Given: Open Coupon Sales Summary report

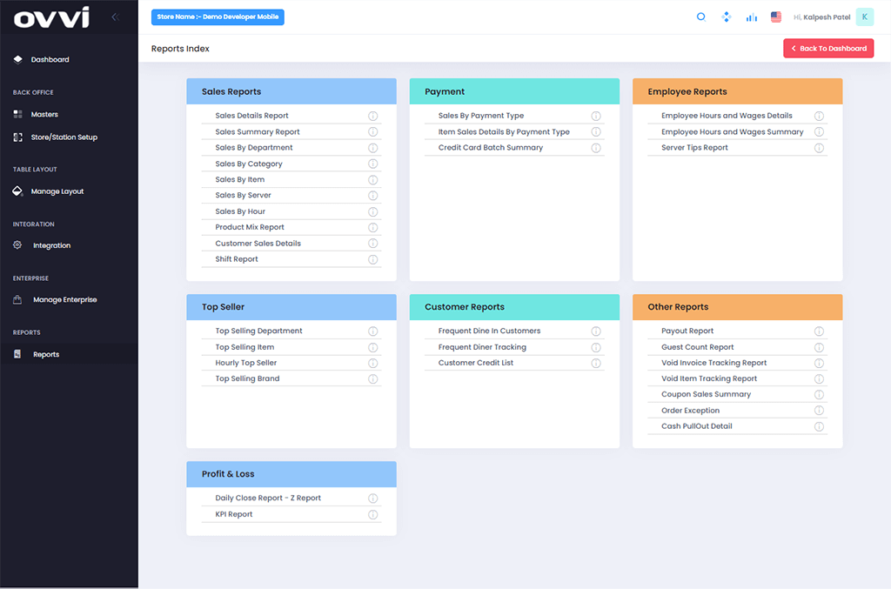Looking at the screenshot, I should tap(707, 394).
